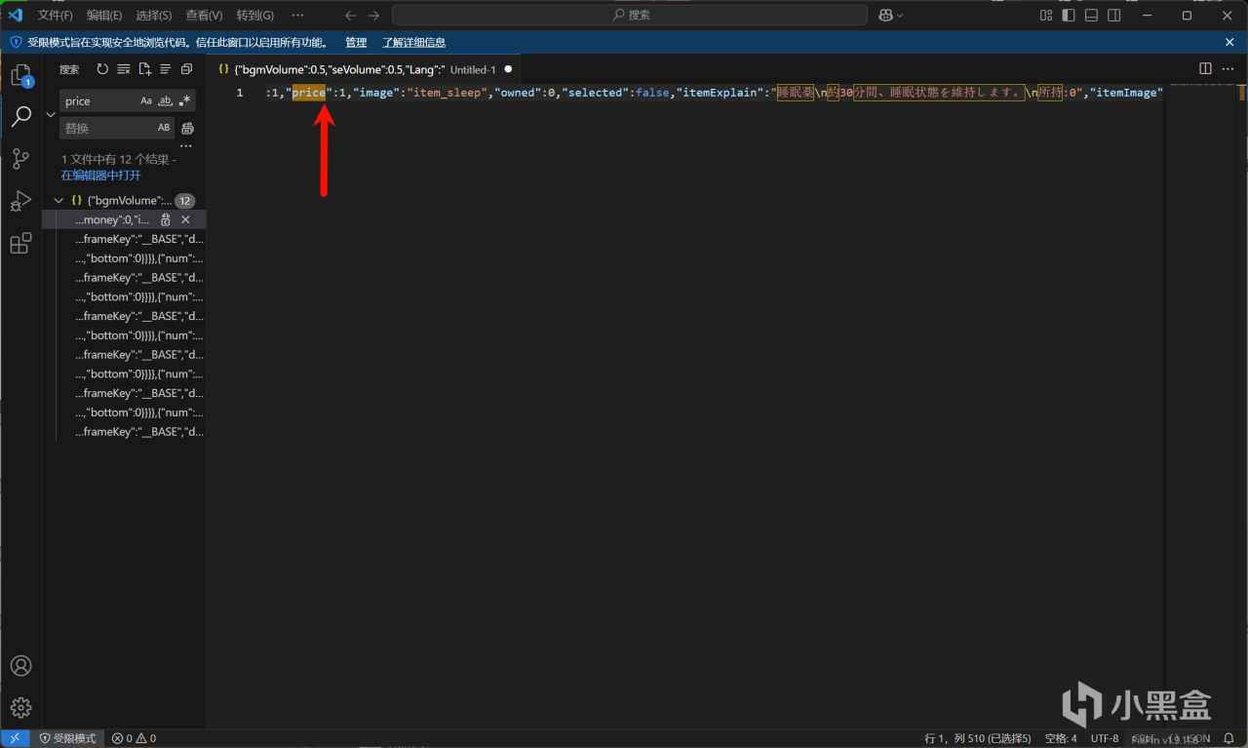
Task: Open a new search editor
Action: (x=144, y=69)
